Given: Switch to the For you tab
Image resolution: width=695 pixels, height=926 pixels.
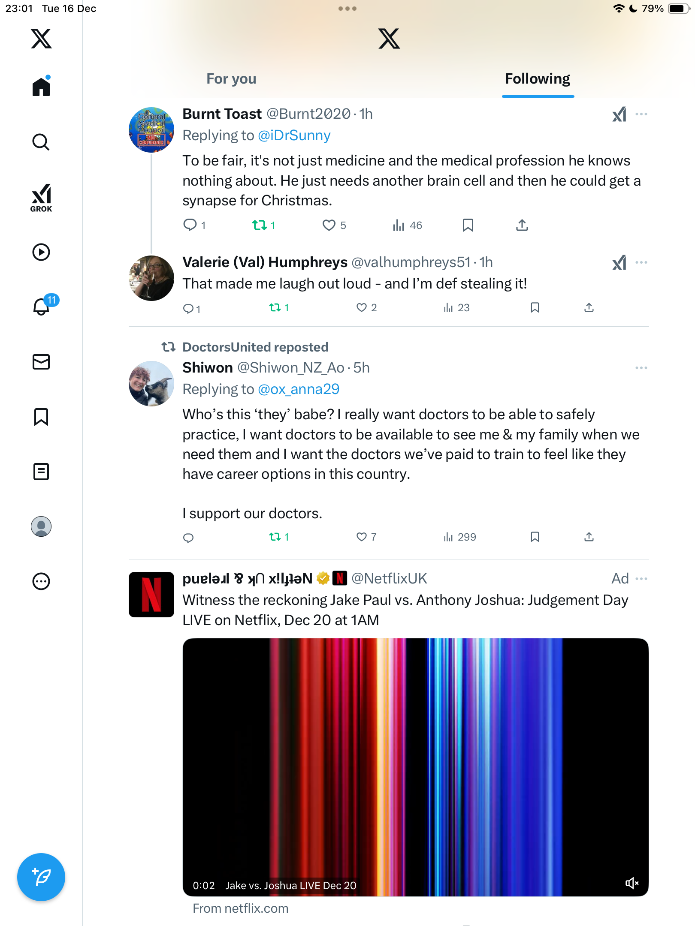Looking at the screenshot, I should (x=231, y=79).
